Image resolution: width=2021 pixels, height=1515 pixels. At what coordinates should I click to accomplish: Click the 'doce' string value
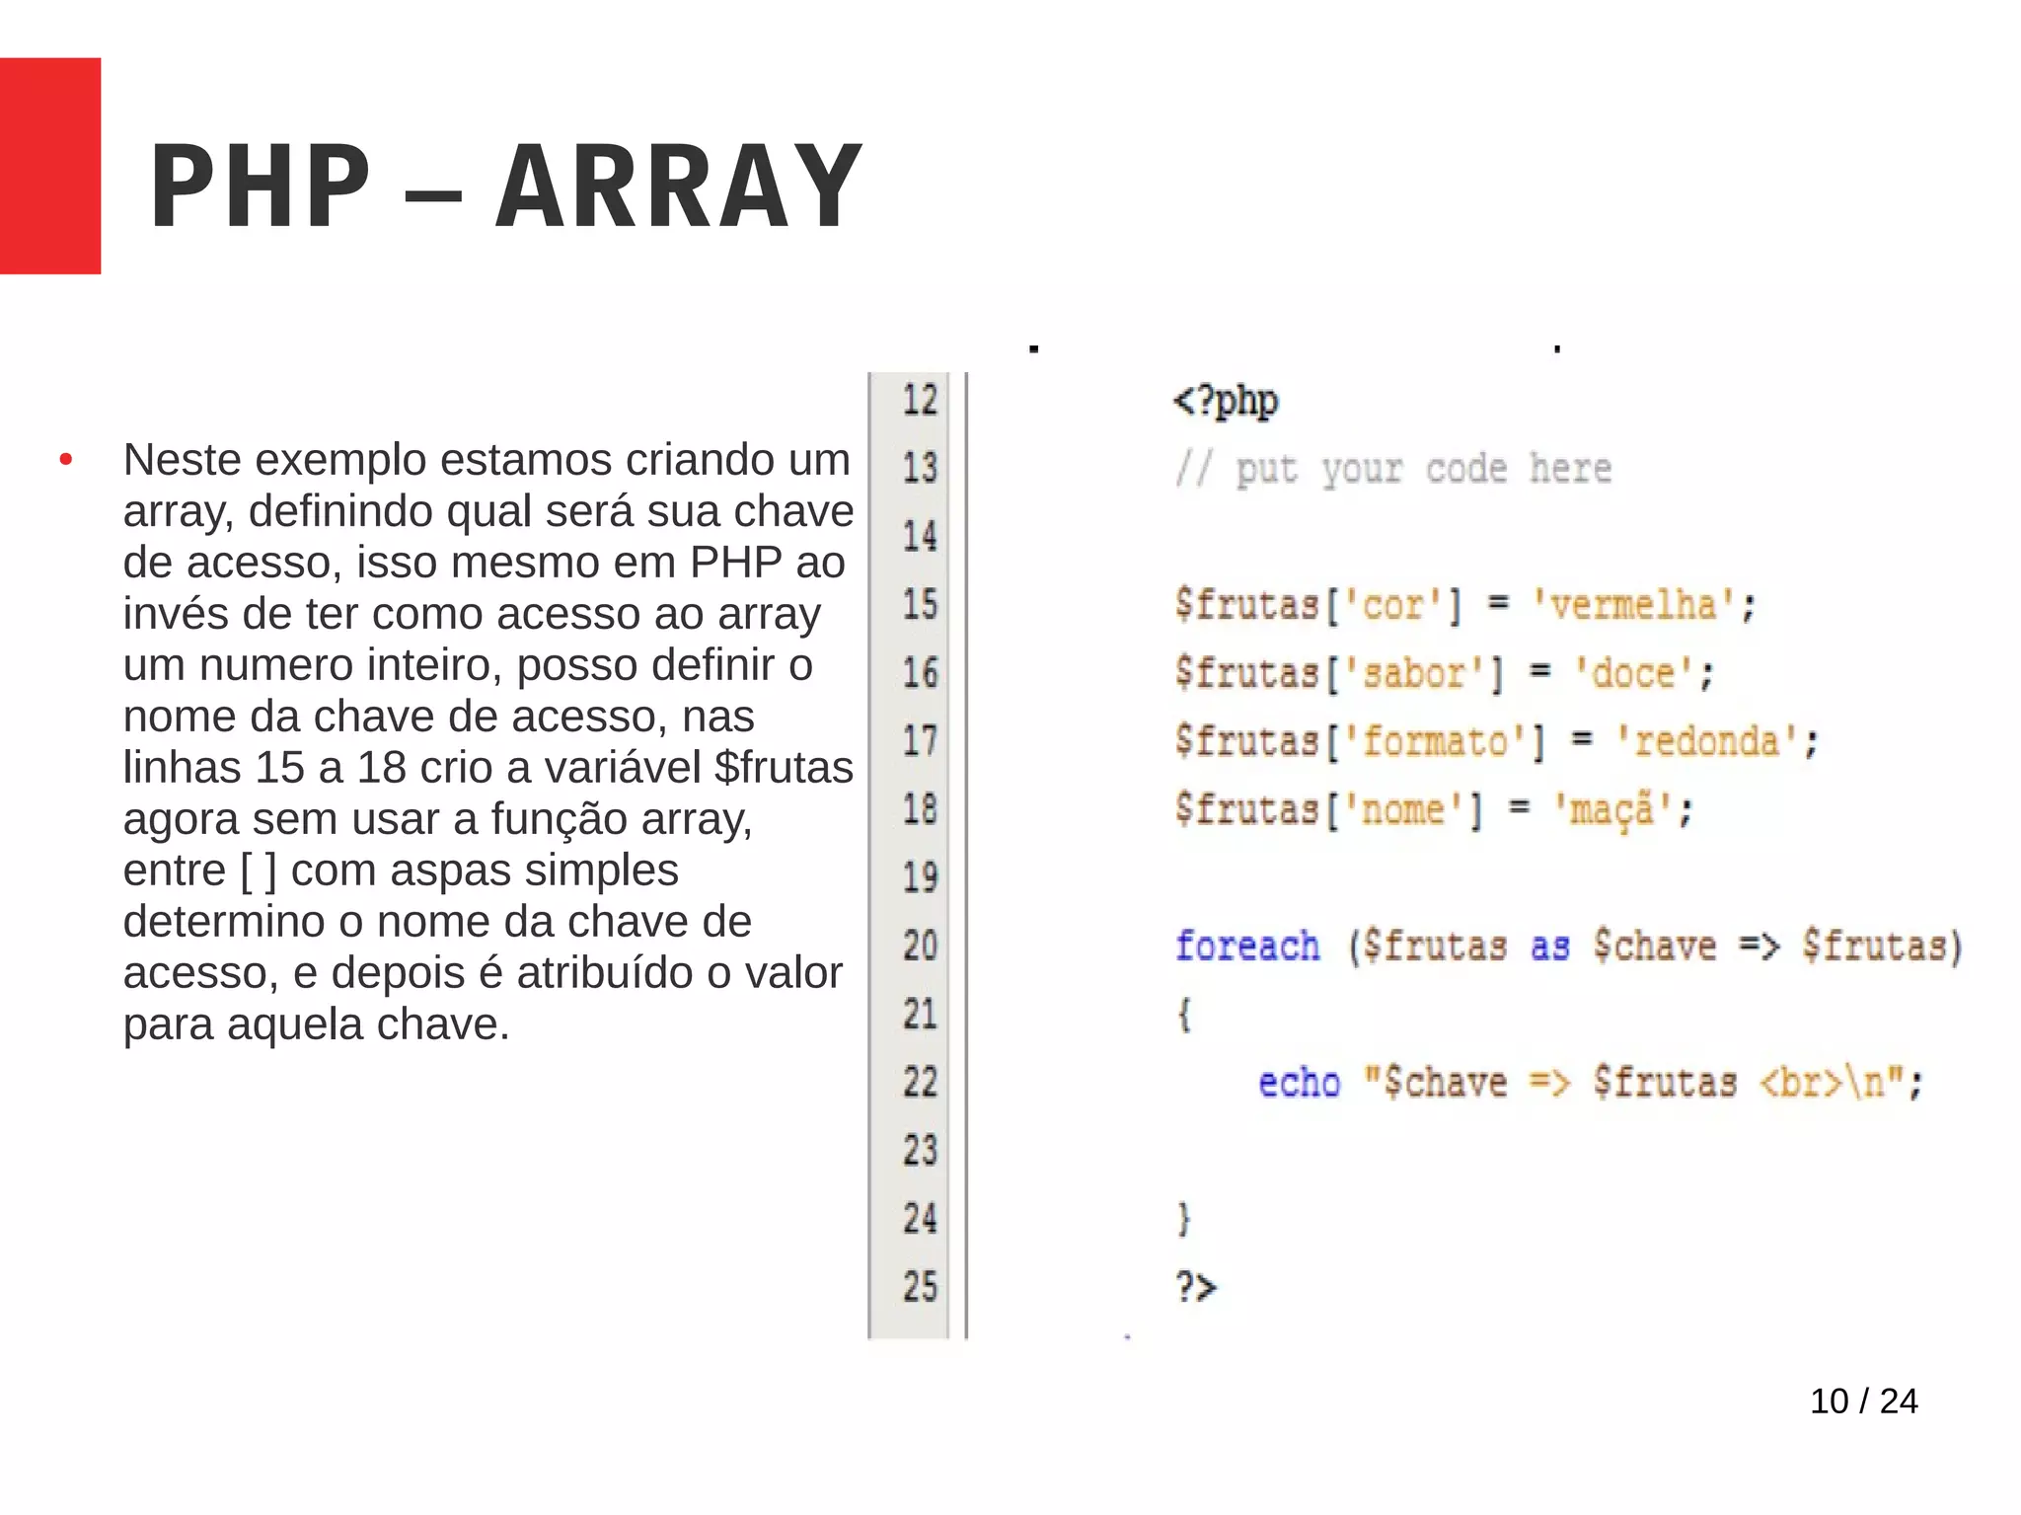1643,674
